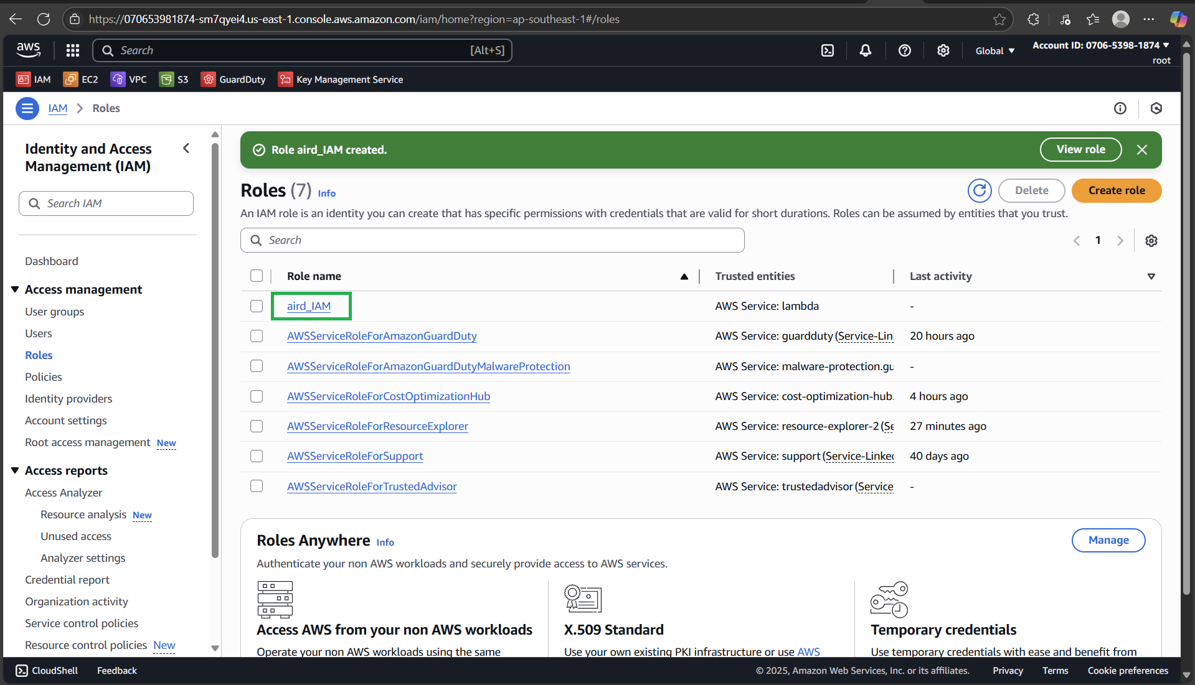
Task: Toggle the IAM hamburger navigation menu
Action: pos(27,108)
